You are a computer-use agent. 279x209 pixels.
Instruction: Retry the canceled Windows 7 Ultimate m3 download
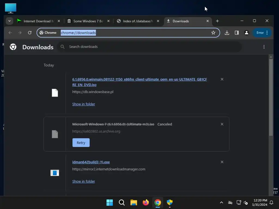point(81,143)
